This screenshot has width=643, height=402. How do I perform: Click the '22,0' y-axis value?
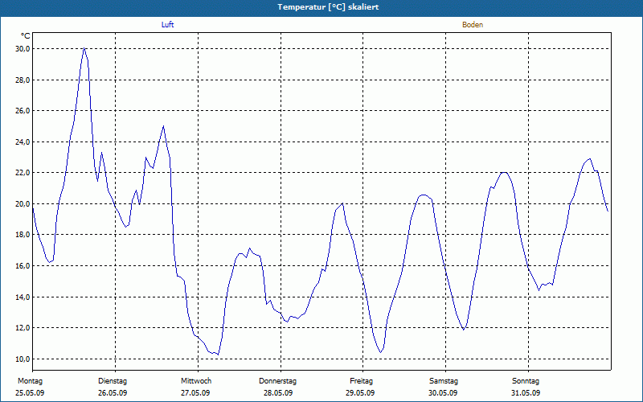pyautogui.click(x=23, y=173)
